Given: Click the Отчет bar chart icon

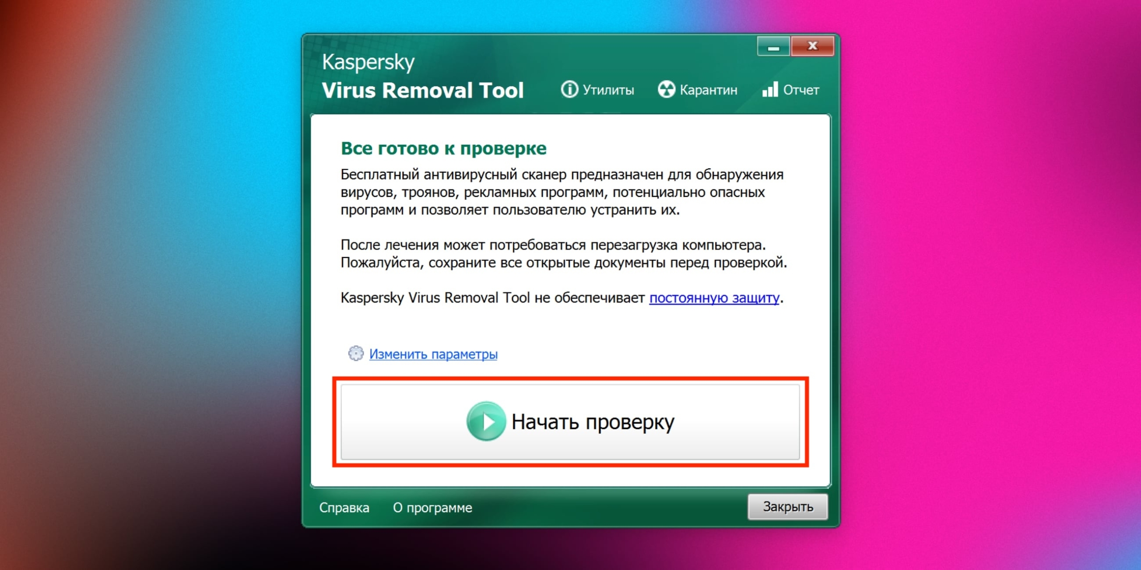Looking at the screenshot, I should [770, 89].
